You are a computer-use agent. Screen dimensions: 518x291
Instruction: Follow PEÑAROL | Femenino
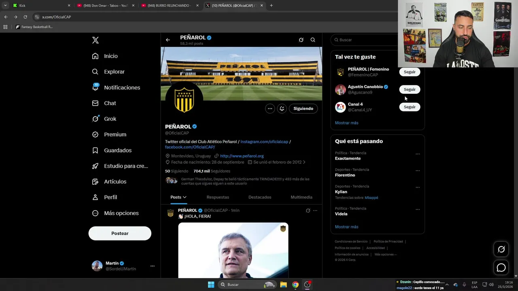(x=410, y=72)
